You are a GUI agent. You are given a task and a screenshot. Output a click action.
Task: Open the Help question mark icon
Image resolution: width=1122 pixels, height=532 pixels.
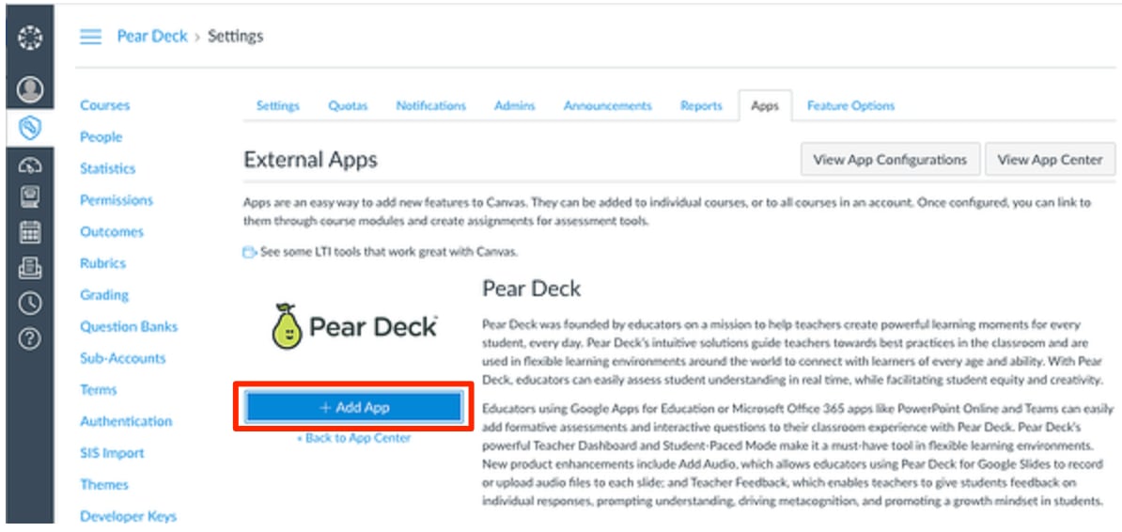click(x=29, y=338)
